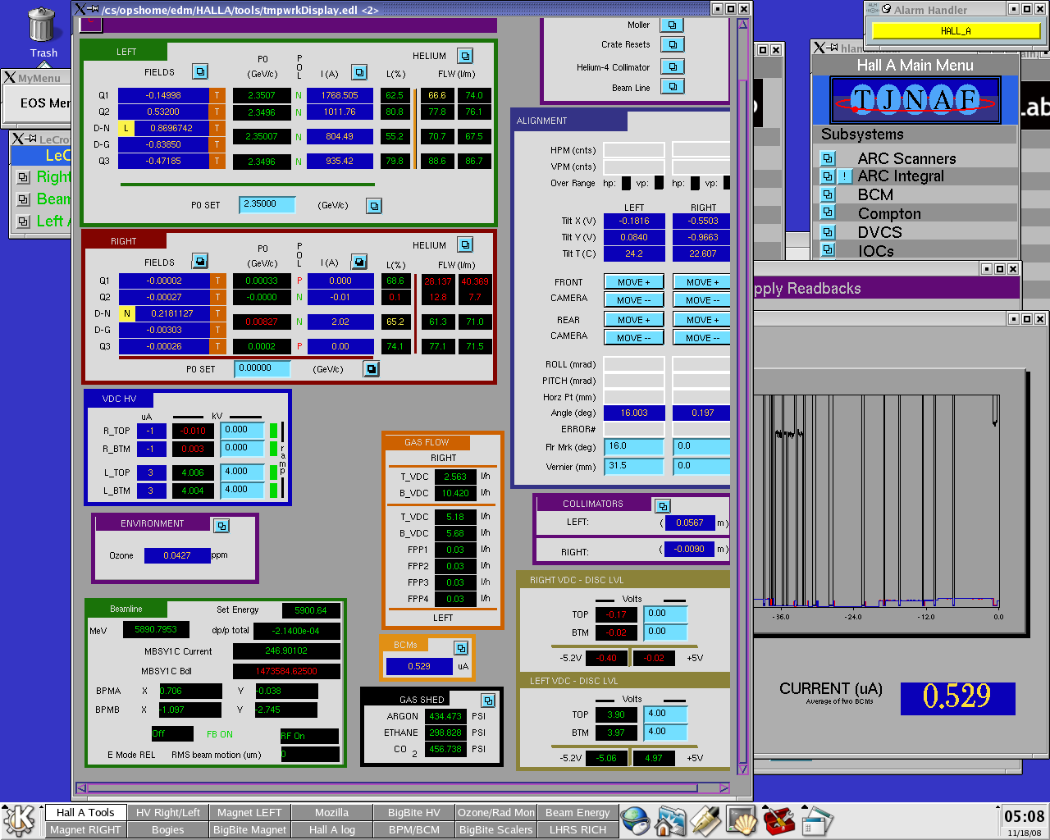The height and width of the screenshot is (840, 1050).
Task: Switch to BigBite HV taskbar window
Action: (x=413, y=812)
